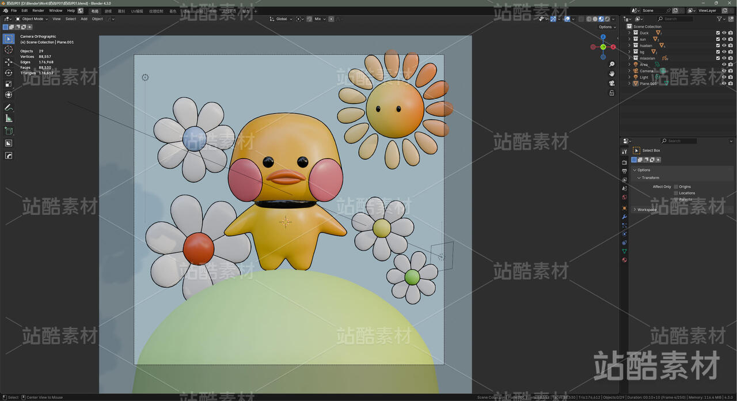The width and height of the screenshot is (737, 401).
Task: Toggle viewport overlays
Action: (x=567, y=19)
